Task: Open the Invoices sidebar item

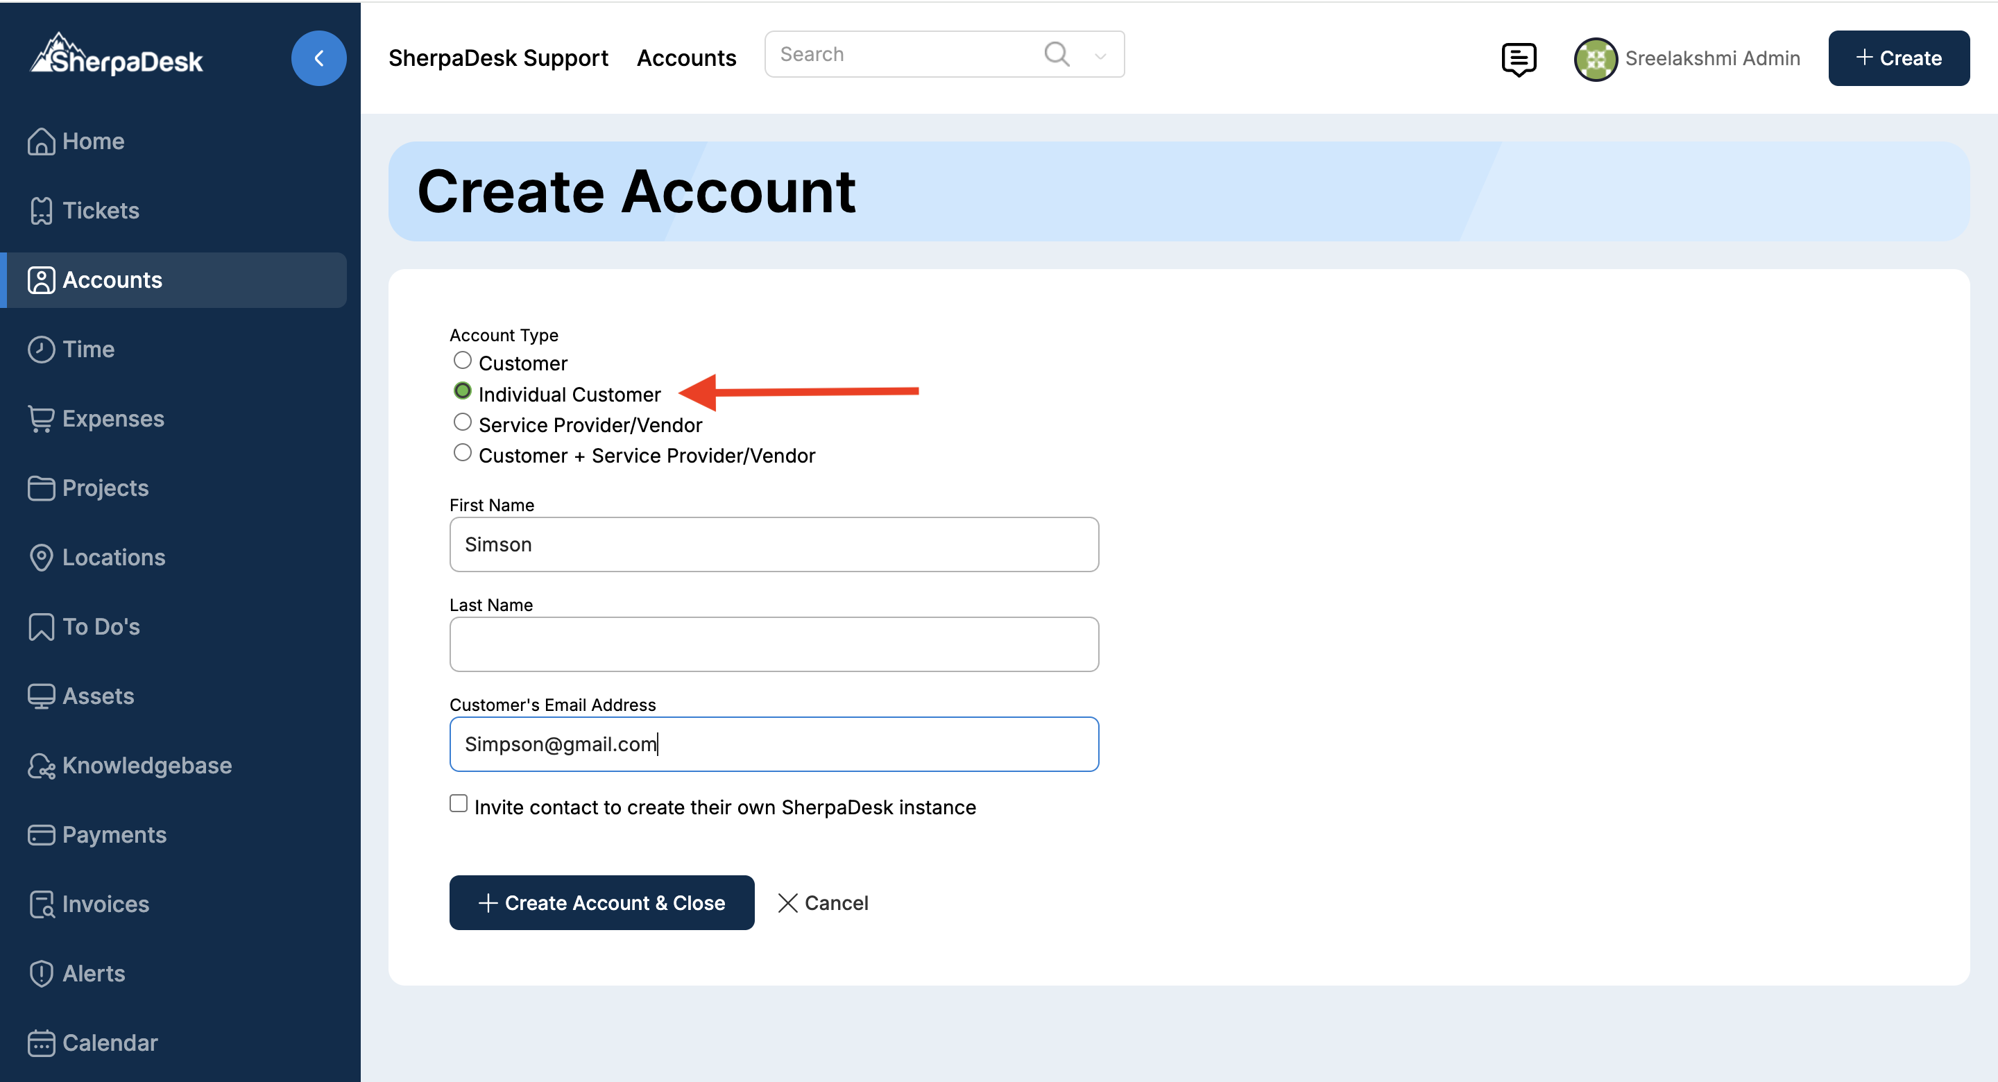Action: (x=105, y=904)
